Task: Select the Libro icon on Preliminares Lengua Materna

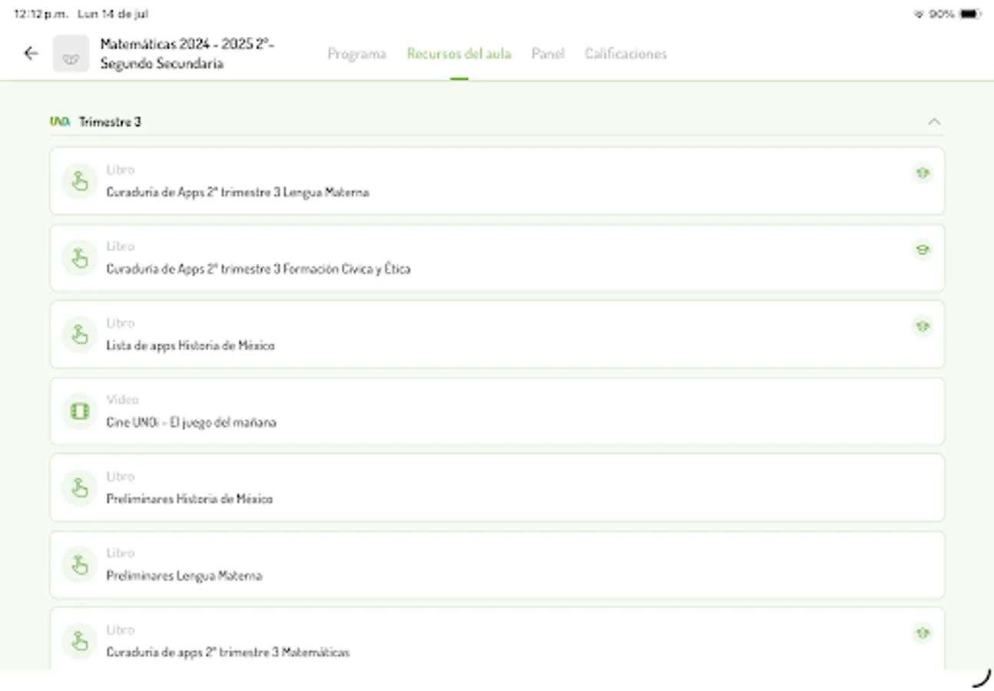Action: pyautogui.click(x=79, y=564)
